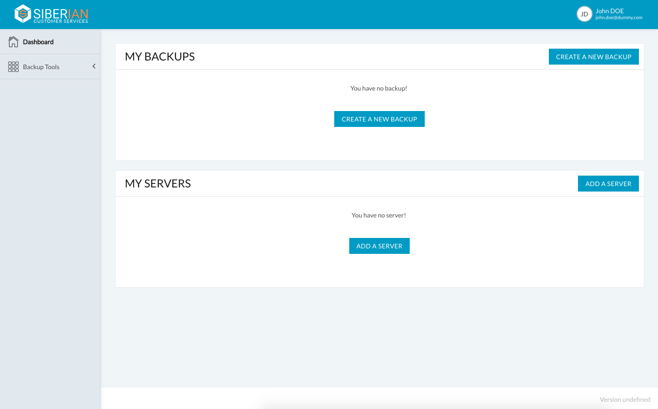This screenshot has height=409, width=658.
Task: Click the 'You have no server!' message
Action: (378, 215)
